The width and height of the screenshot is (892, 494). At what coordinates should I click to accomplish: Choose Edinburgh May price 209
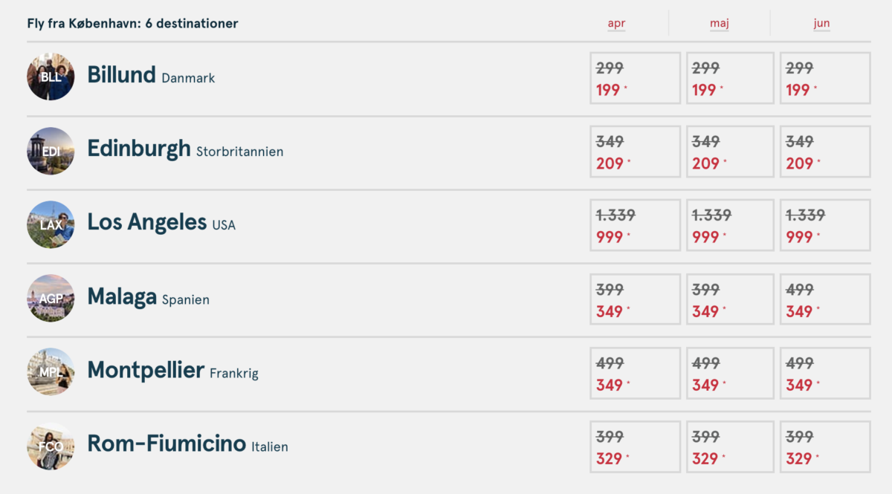point(730,152)
